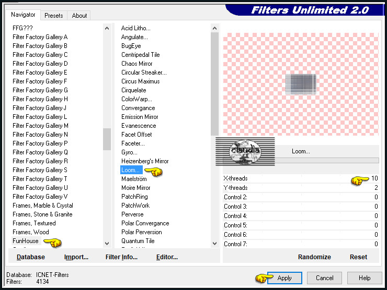
Task: Choose Circus Maximus filter
Action: coord(141,81)
